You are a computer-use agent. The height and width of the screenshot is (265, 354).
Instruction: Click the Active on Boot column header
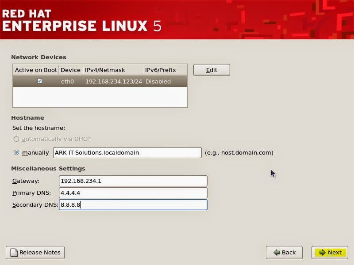36,70
